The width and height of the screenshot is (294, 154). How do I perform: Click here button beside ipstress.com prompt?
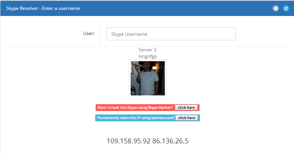click(187, 118)
